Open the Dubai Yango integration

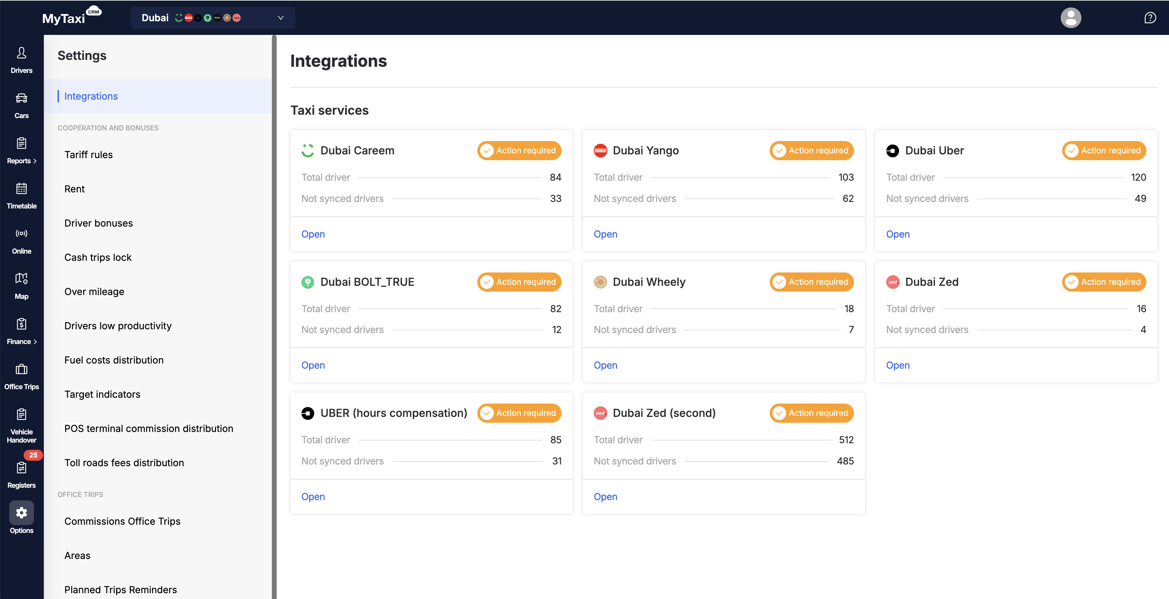(x=605, y=234)
